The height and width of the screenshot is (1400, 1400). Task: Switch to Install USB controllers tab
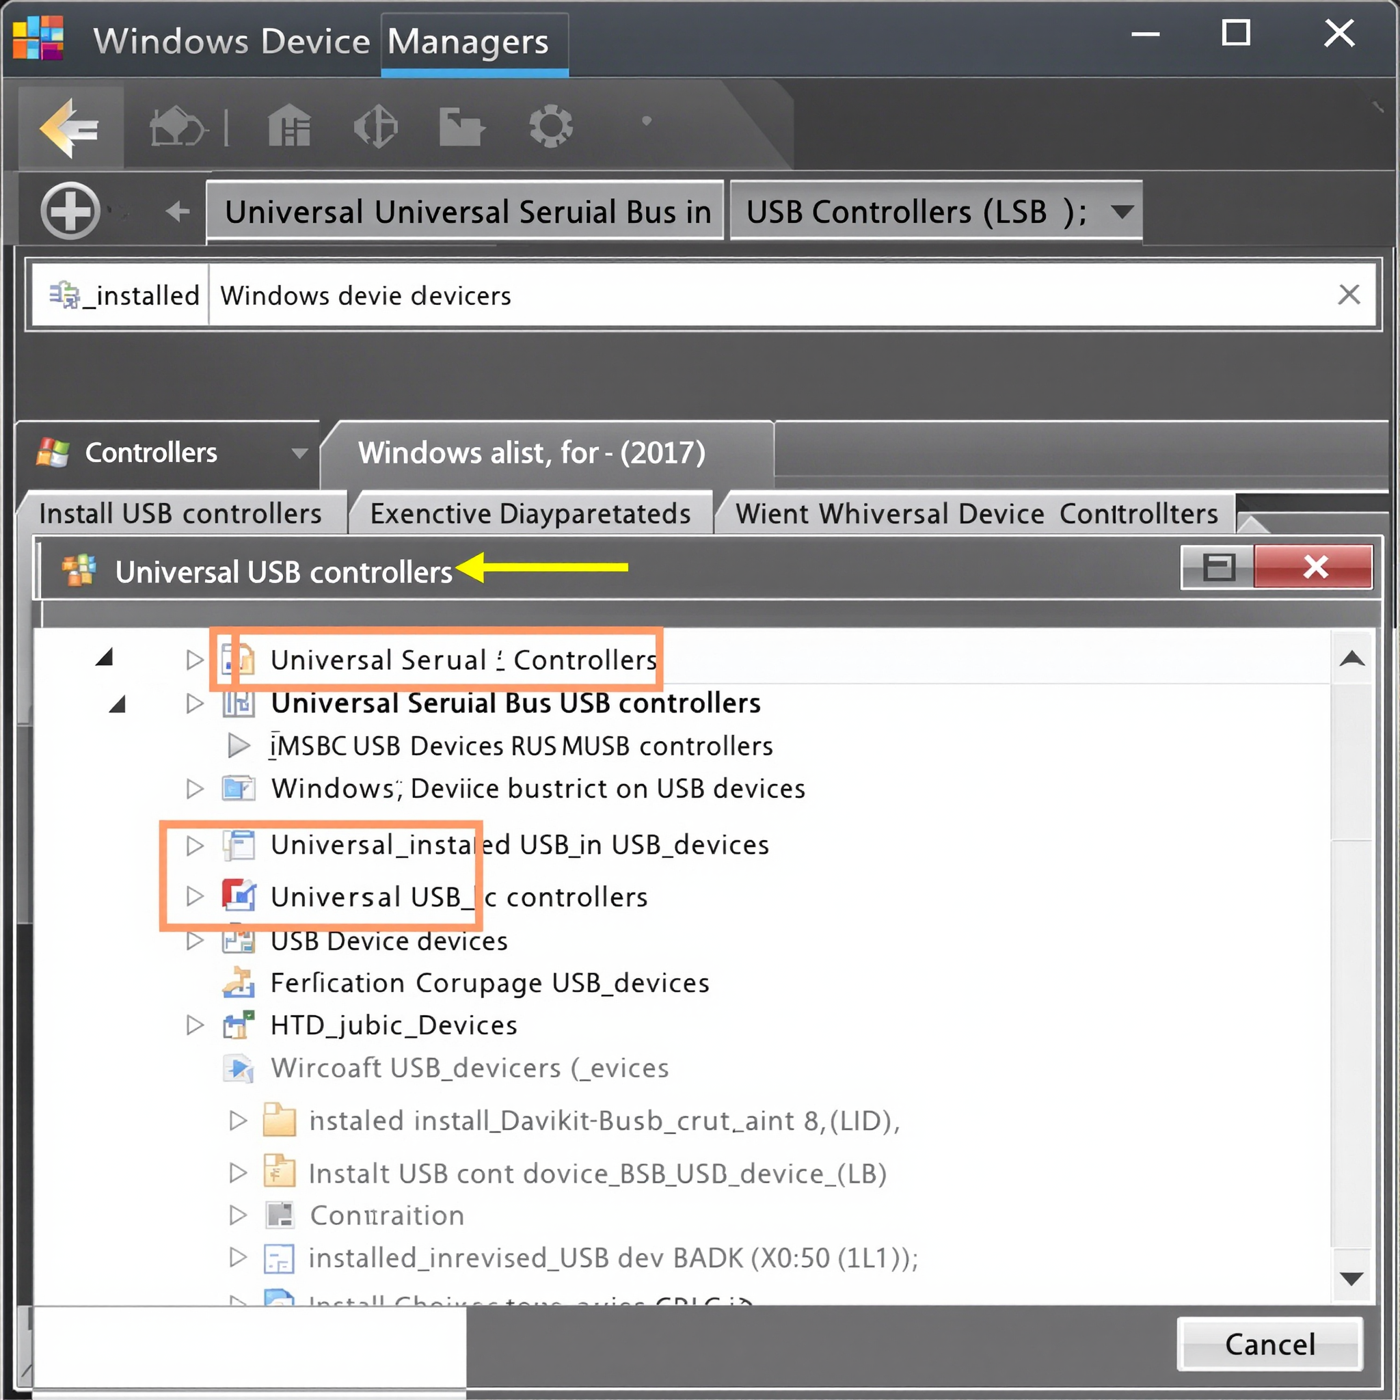point(180,514)
